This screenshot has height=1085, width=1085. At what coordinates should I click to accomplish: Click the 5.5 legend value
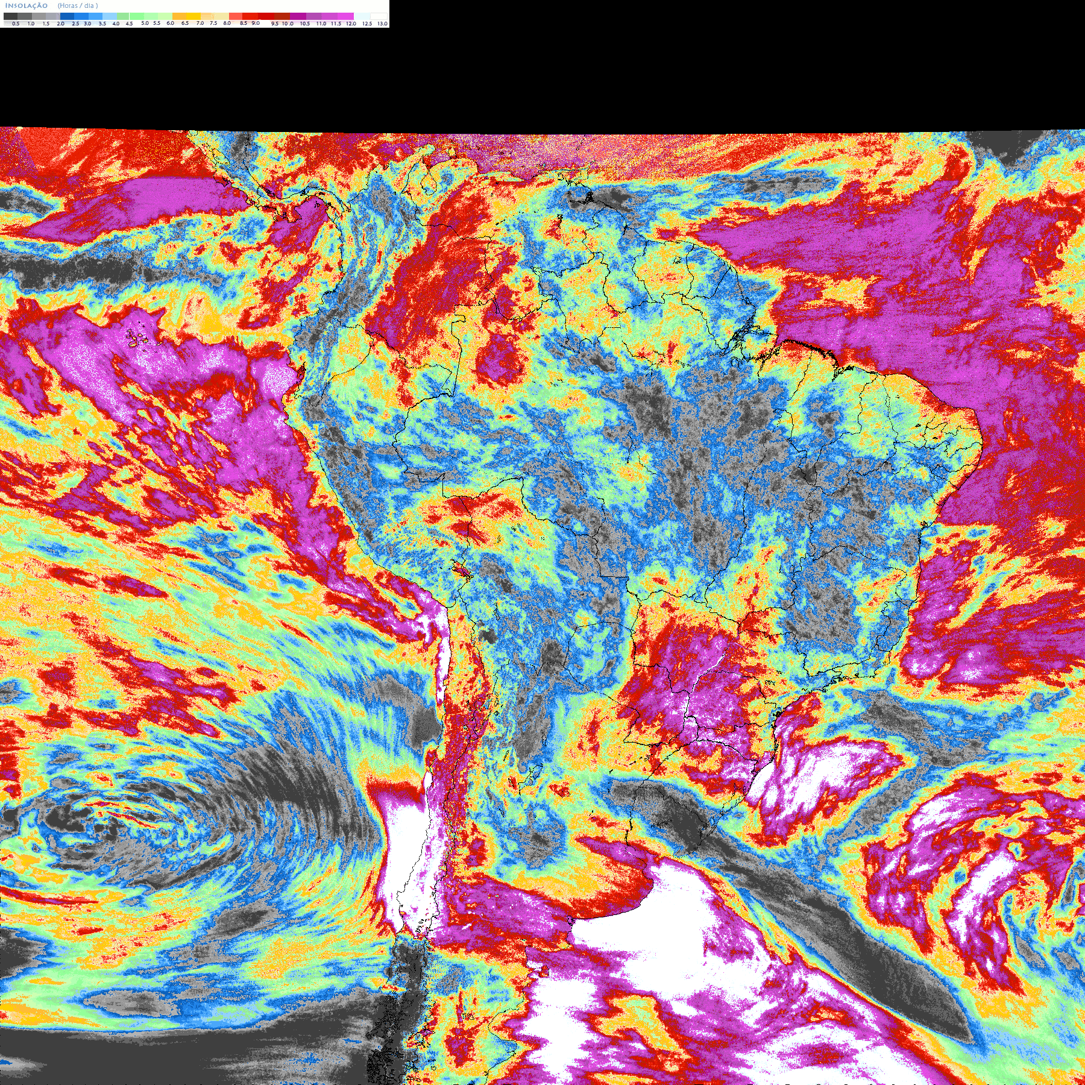coord(157,23)
